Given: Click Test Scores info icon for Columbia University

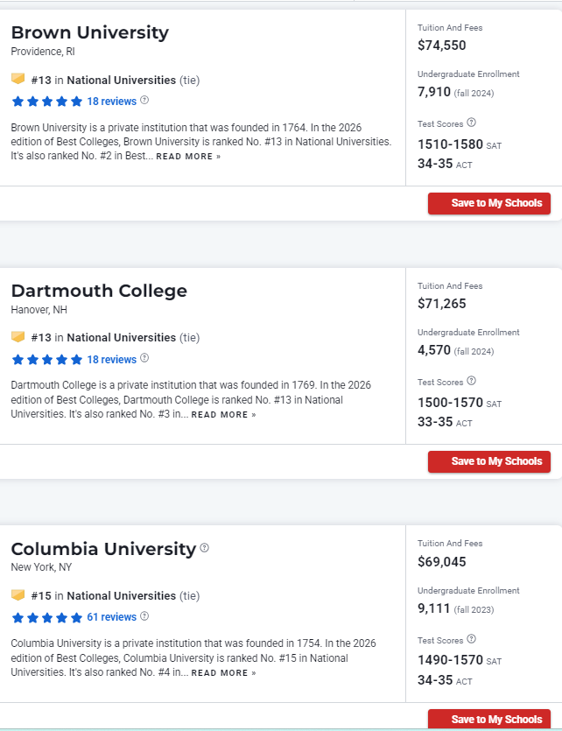Looking at the screenshot, I should coord(472,639).
